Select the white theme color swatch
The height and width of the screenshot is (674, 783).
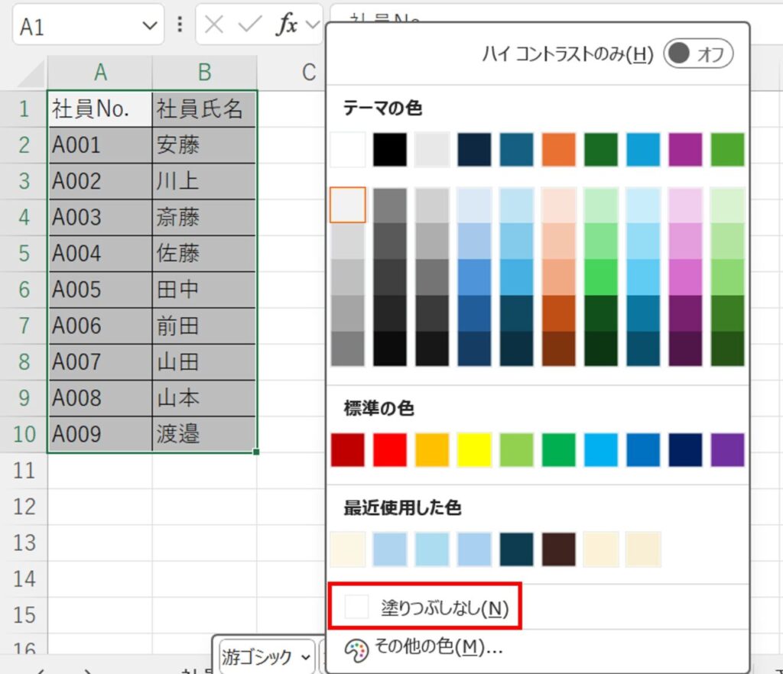348,149
